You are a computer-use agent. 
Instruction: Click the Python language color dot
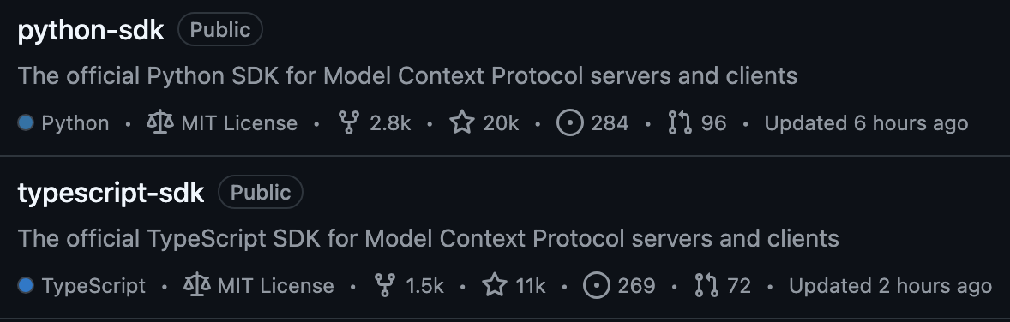[26, 122]
